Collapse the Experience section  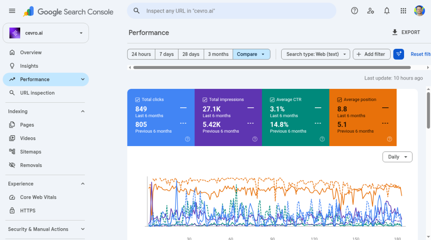pyautogui.click(x=83, y=184)
